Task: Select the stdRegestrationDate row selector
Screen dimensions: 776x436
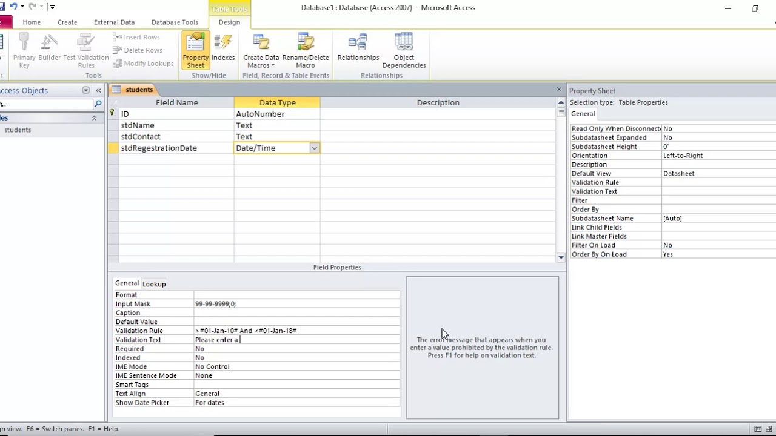Action: (113, 148)
